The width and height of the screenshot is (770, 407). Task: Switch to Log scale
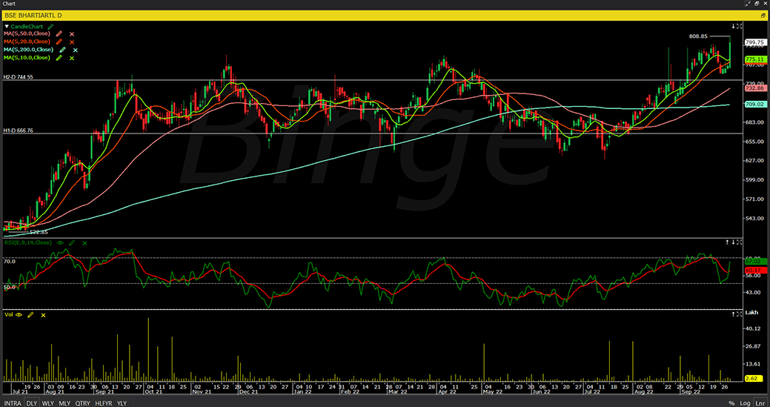tap(744, 403)
